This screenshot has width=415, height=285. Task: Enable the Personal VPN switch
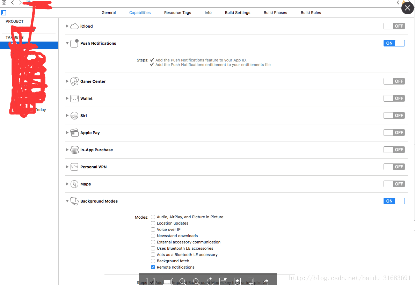pos(394,167)
